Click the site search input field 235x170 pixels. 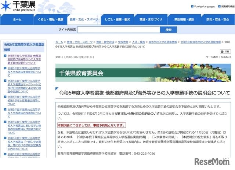pos(119,30)
